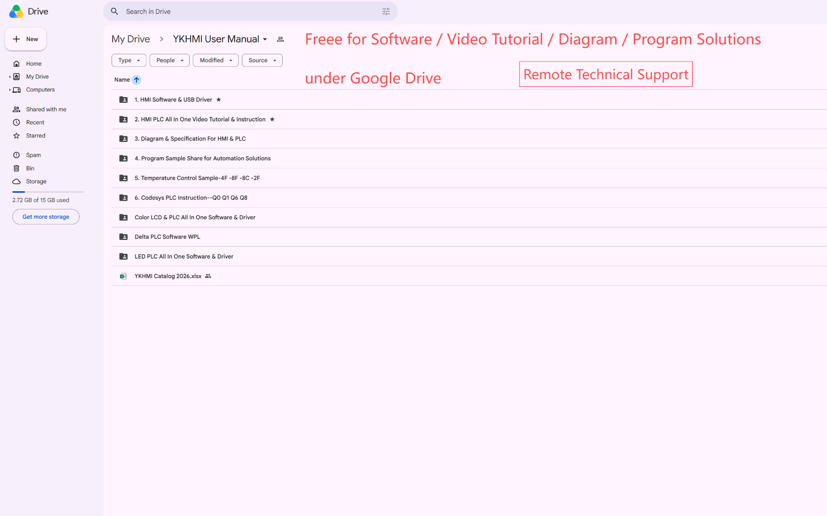Open the Spam section
827x516 pixels.
[34, 155]
